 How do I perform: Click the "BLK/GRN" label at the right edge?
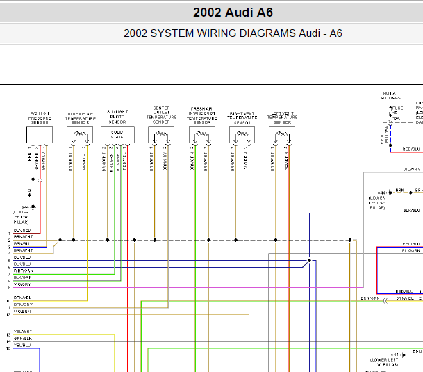click(411, 251)
